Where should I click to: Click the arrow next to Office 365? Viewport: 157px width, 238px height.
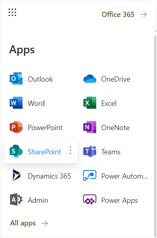tap(144, 15)
